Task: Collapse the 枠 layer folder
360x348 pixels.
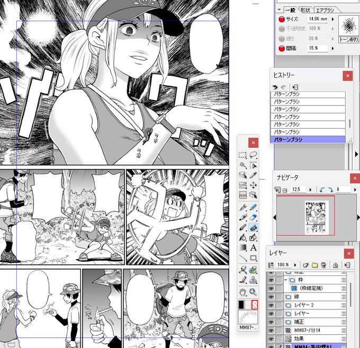Action: pyautogui.click(x=285, y=280)
